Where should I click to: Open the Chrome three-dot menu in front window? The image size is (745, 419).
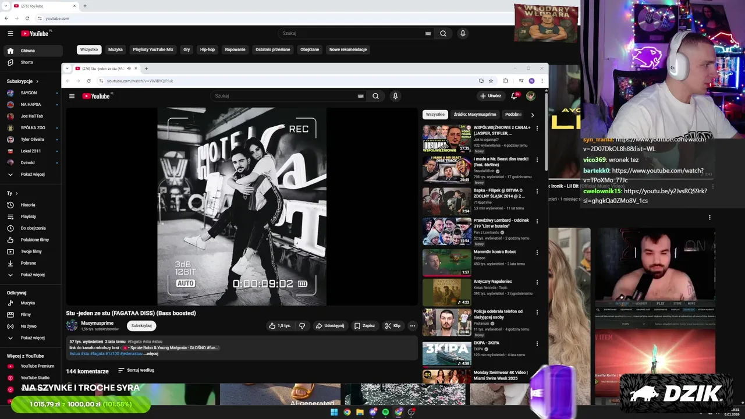click(x=542, y=81)
